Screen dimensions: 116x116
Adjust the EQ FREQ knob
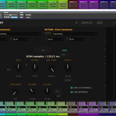click(32, 92)
